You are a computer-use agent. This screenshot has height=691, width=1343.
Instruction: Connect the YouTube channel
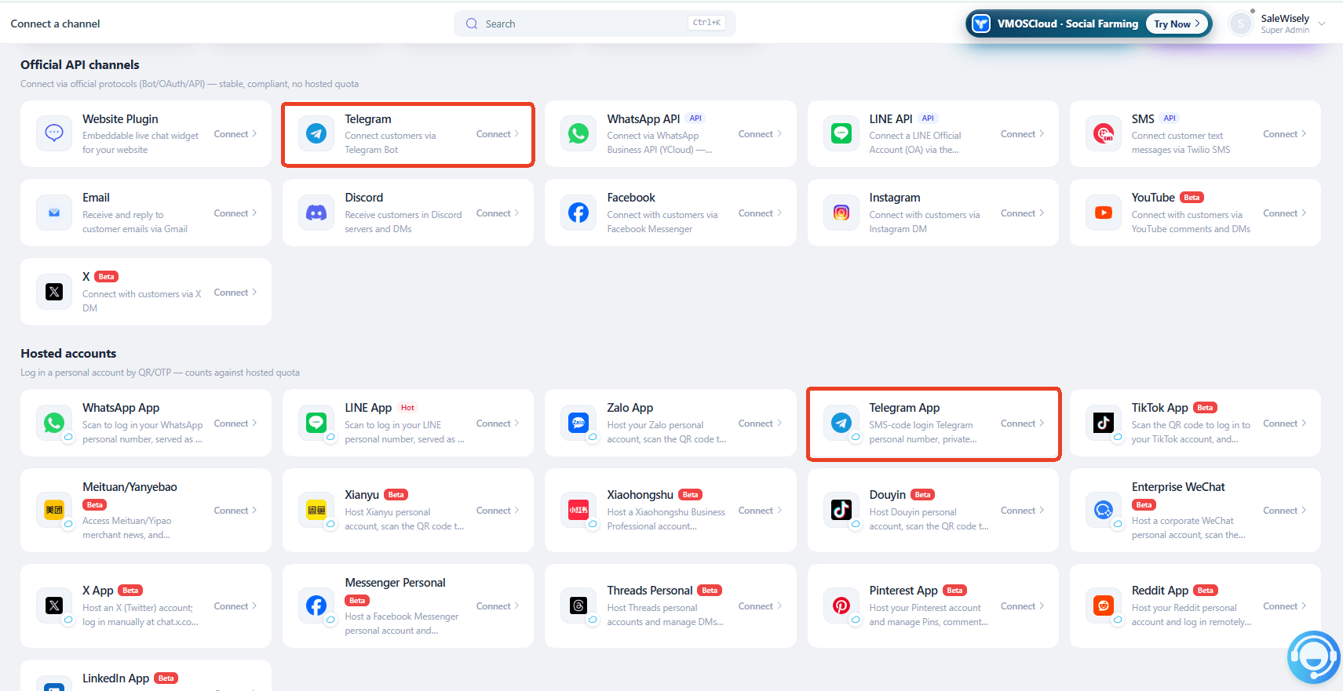(x=1284, y=213)
